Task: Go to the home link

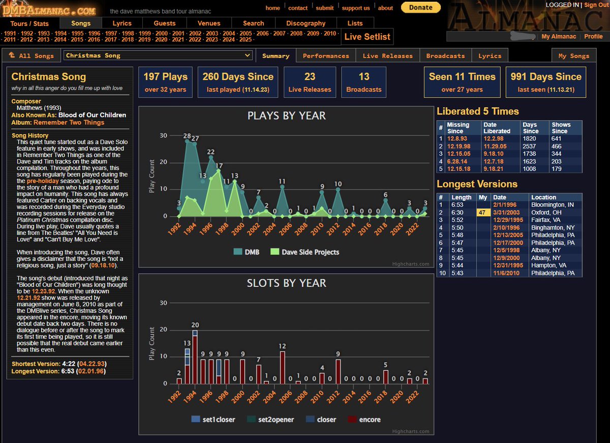Action: [x=273, y=8]
